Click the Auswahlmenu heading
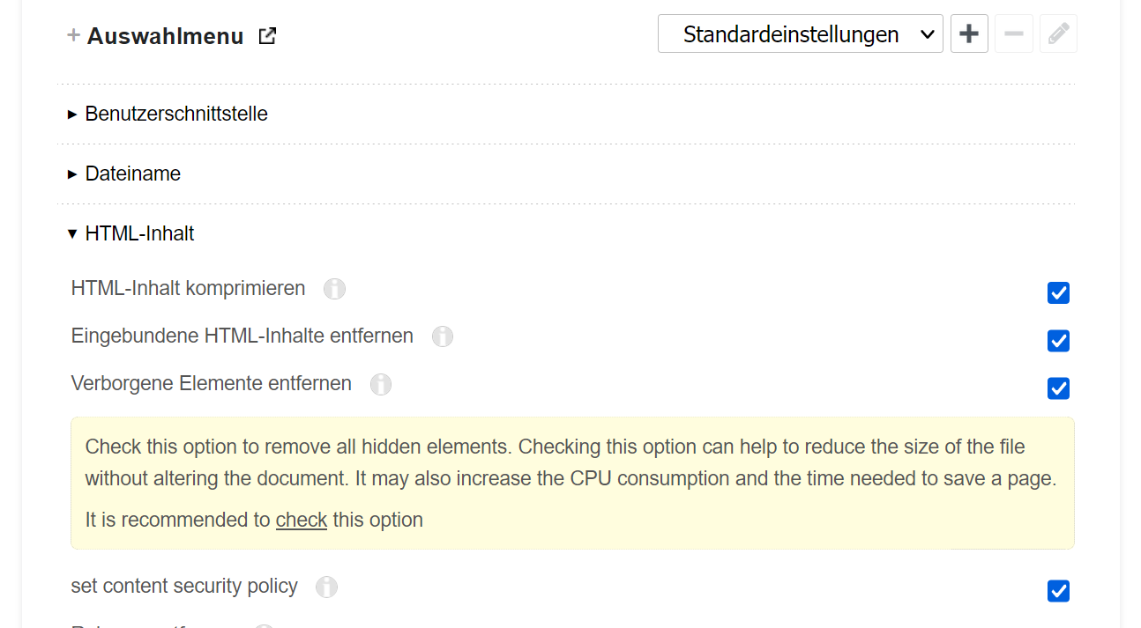1141x628 pixels. click(x=165, y=36)
